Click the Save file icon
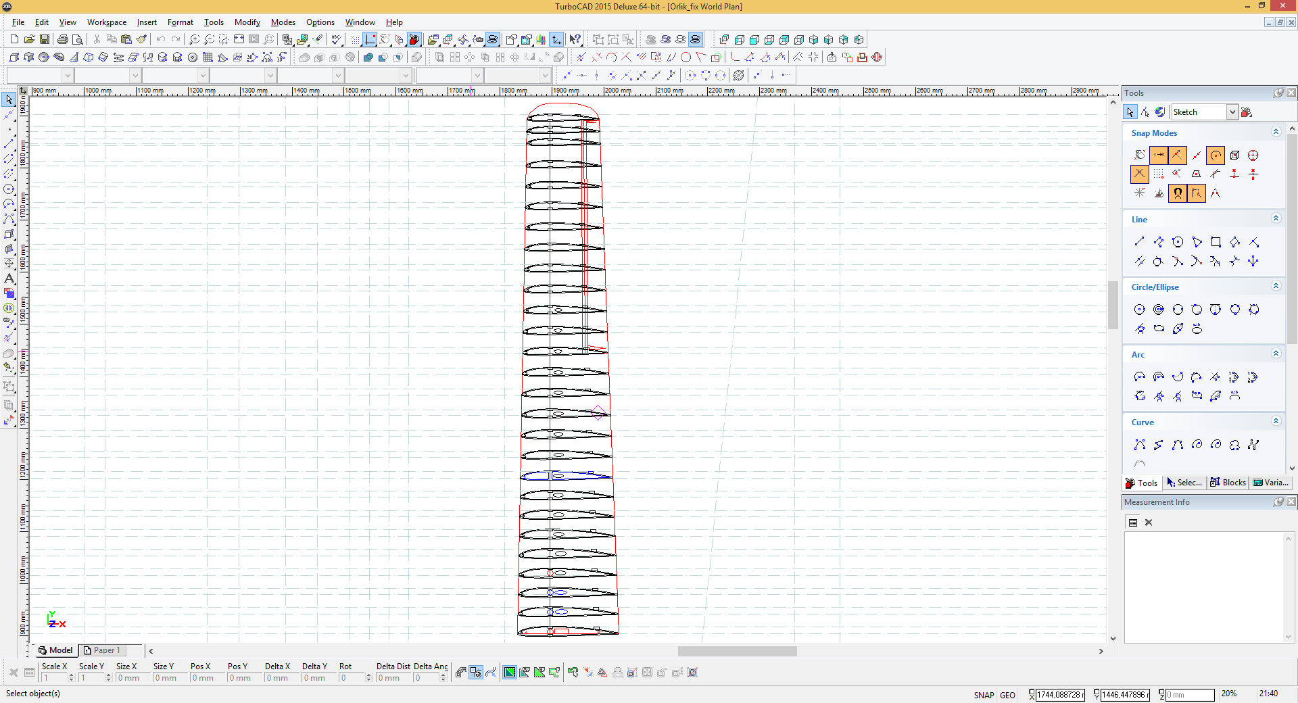The image size is (1298, 703). [45, 40]
